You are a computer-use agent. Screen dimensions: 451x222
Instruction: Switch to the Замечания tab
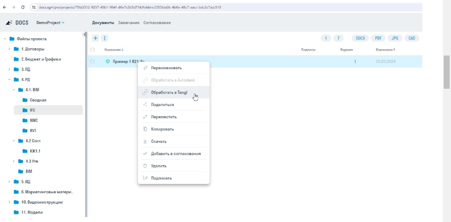[128, 23]
